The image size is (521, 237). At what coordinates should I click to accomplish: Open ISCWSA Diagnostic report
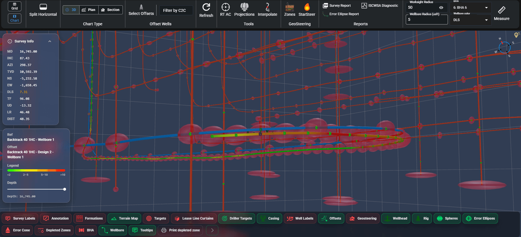coord(380,6)
